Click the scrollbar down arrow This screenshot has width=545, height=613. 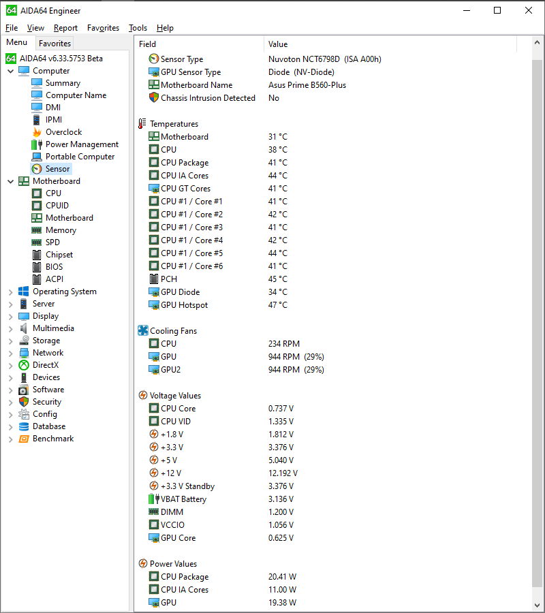(538, 606)
